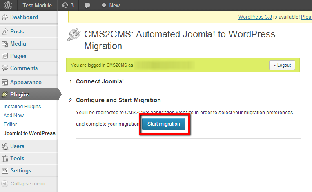The width and height of the screenshot is (312, 192).
Task: Click the update count 3
Action: point(72,5)
